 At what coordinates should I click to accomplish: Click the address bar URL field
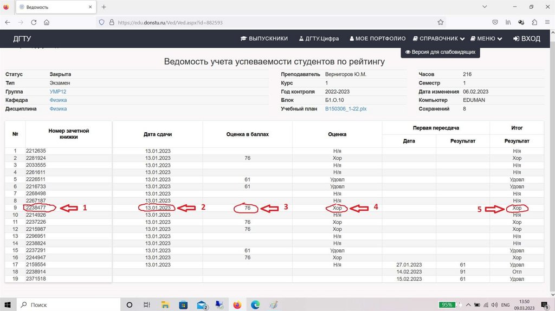click(x=271, y=23)
